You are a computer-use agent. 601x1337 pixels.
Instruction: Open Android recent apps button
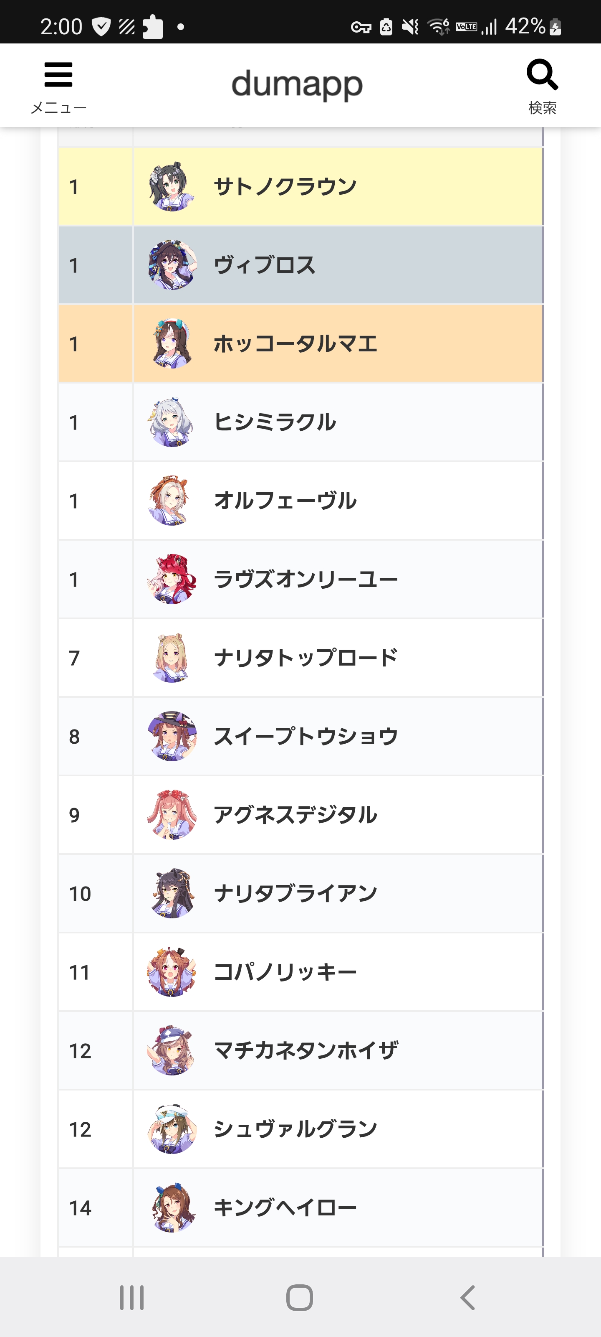coord(132,1298)
